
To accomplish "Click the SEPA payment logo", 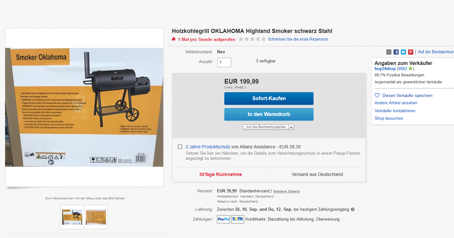I will coord(238,219).
